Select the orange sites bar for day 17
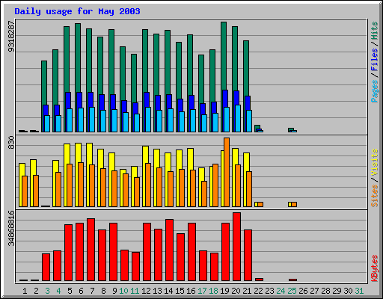383x299 pixels. (x=204, y=194)
